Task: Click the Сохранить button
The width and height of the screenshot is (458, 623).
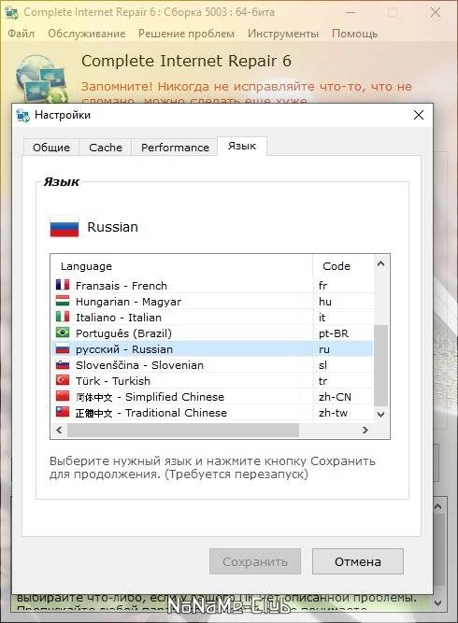Action: point(255,561)
